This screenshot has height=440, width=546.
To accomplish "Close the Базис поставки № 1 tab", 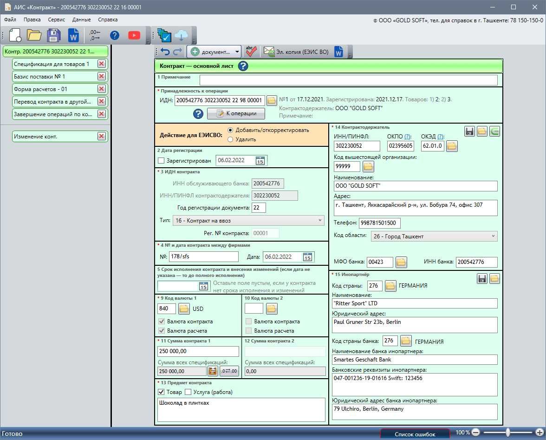I will 101,76.
